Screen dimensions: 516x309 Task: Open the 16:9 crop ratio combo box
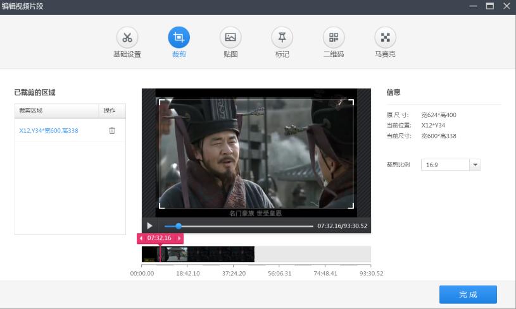[451, 165]
